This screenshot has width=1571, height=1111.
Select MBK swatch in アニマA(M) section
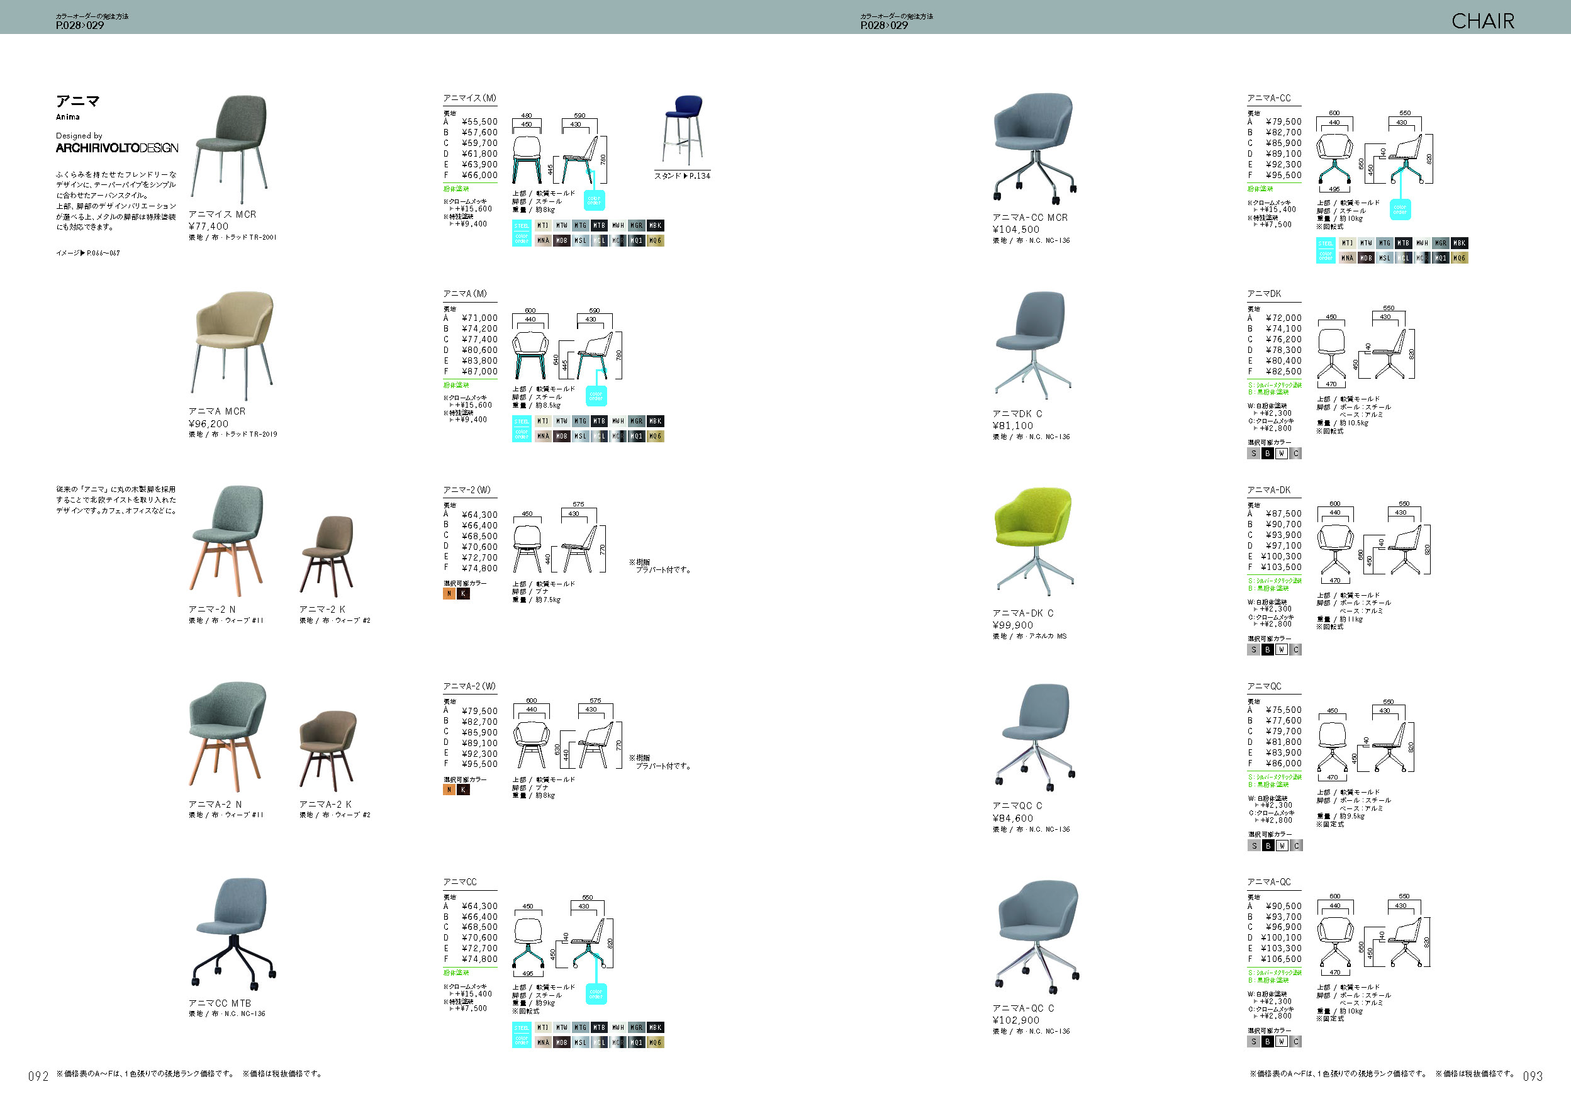click(x=655, y=422)
